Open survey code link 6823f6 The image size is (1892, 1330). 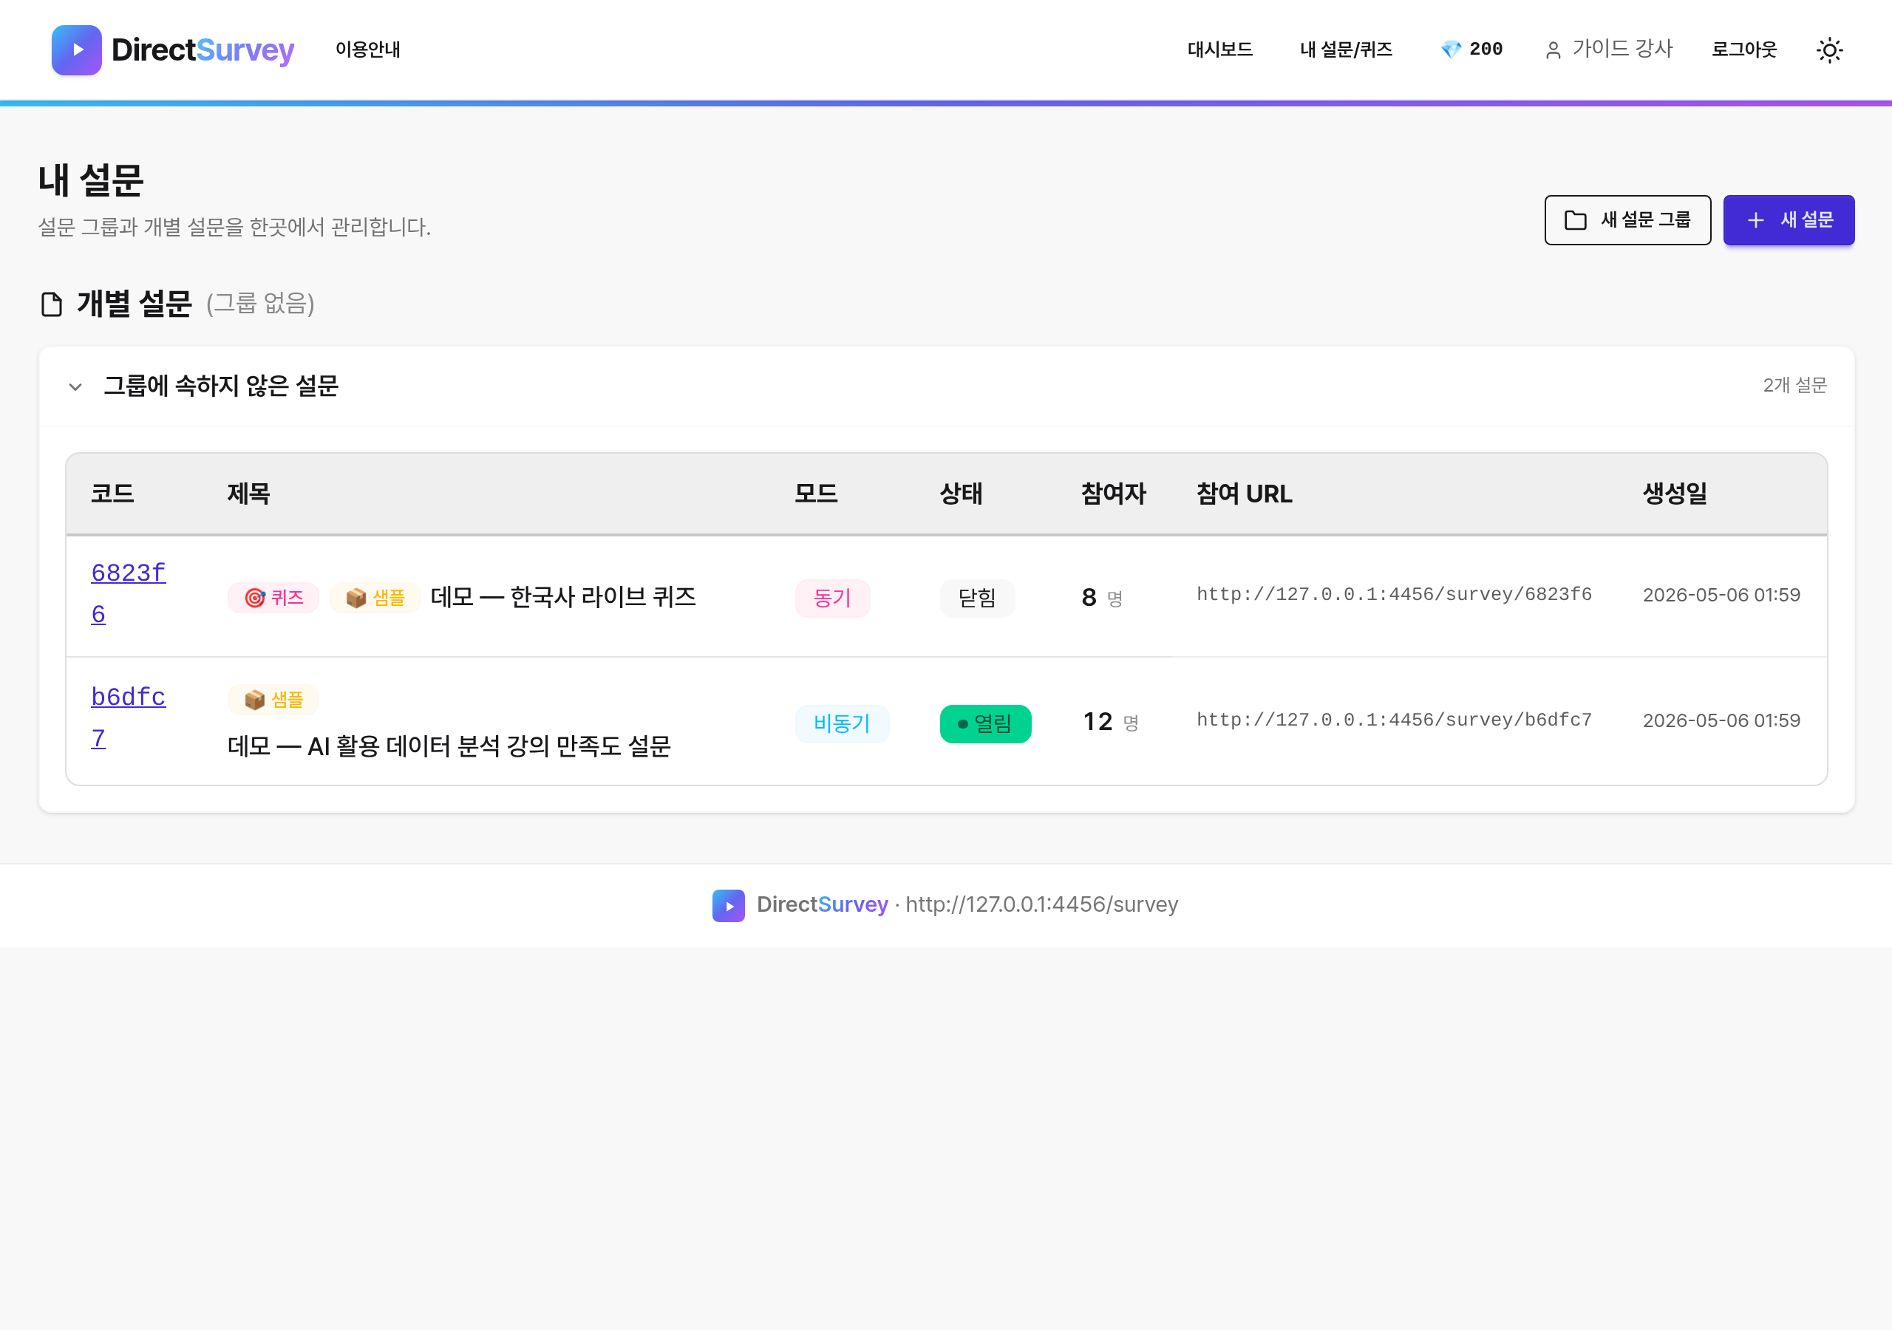click(129, 593)
